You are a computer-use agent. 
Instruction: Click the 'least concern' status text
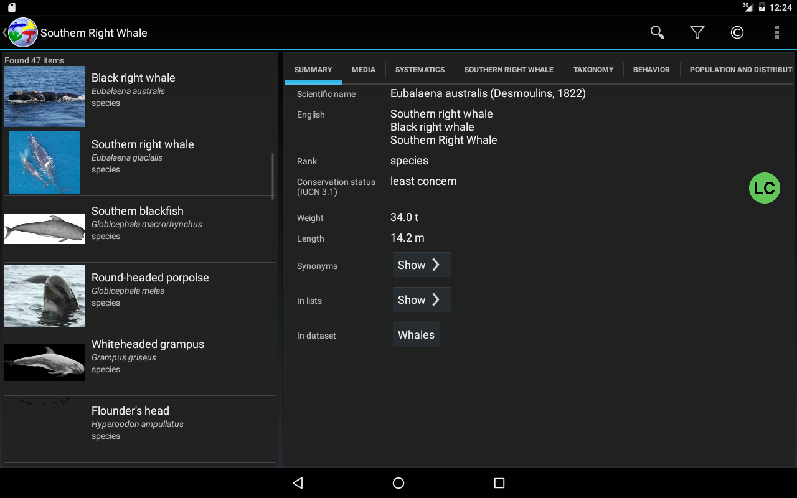coord(423,181)
